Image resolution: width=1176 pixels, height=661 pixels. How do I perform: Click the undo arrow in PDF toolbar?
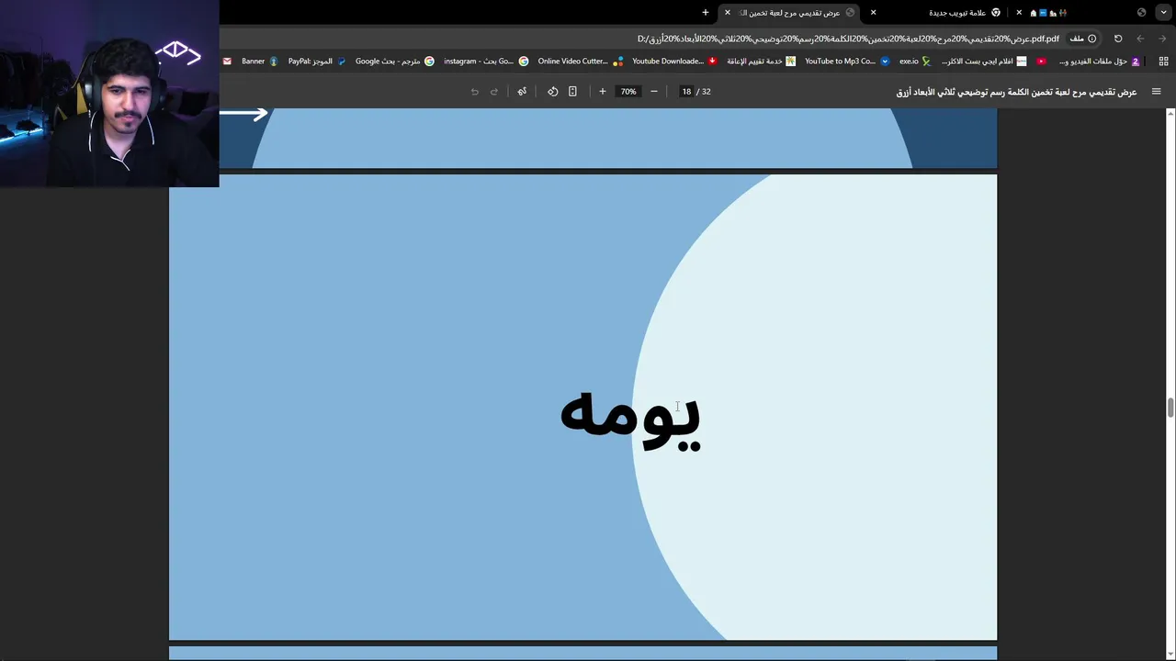click(474, 92)
